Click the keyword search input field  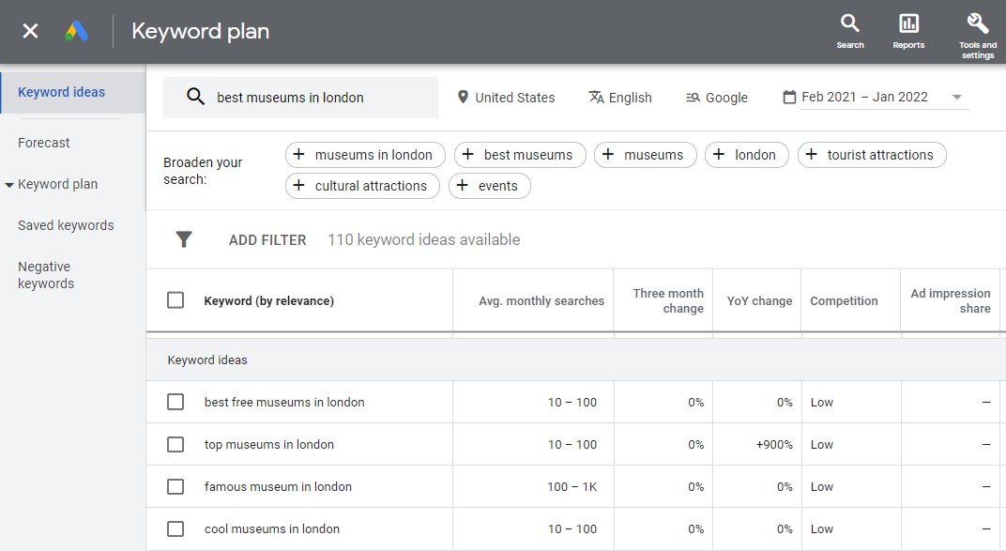tap(310, 97)
